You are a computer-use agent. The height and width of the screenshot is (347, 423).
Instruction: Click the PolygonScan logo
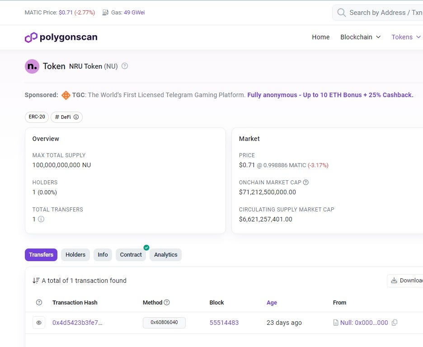pos(61,37)
